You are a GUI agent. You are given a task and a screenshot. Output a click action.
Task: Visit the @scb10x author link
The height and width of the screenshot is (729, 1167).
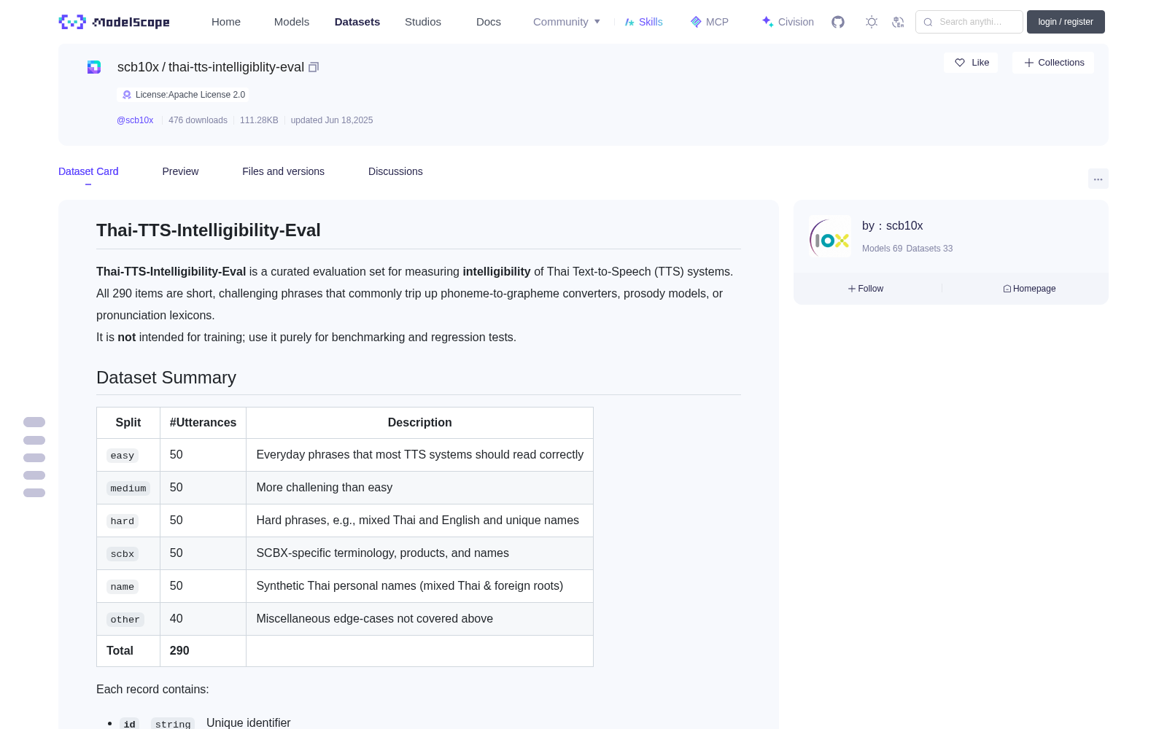pyautogui.click(x=135, y=120)
